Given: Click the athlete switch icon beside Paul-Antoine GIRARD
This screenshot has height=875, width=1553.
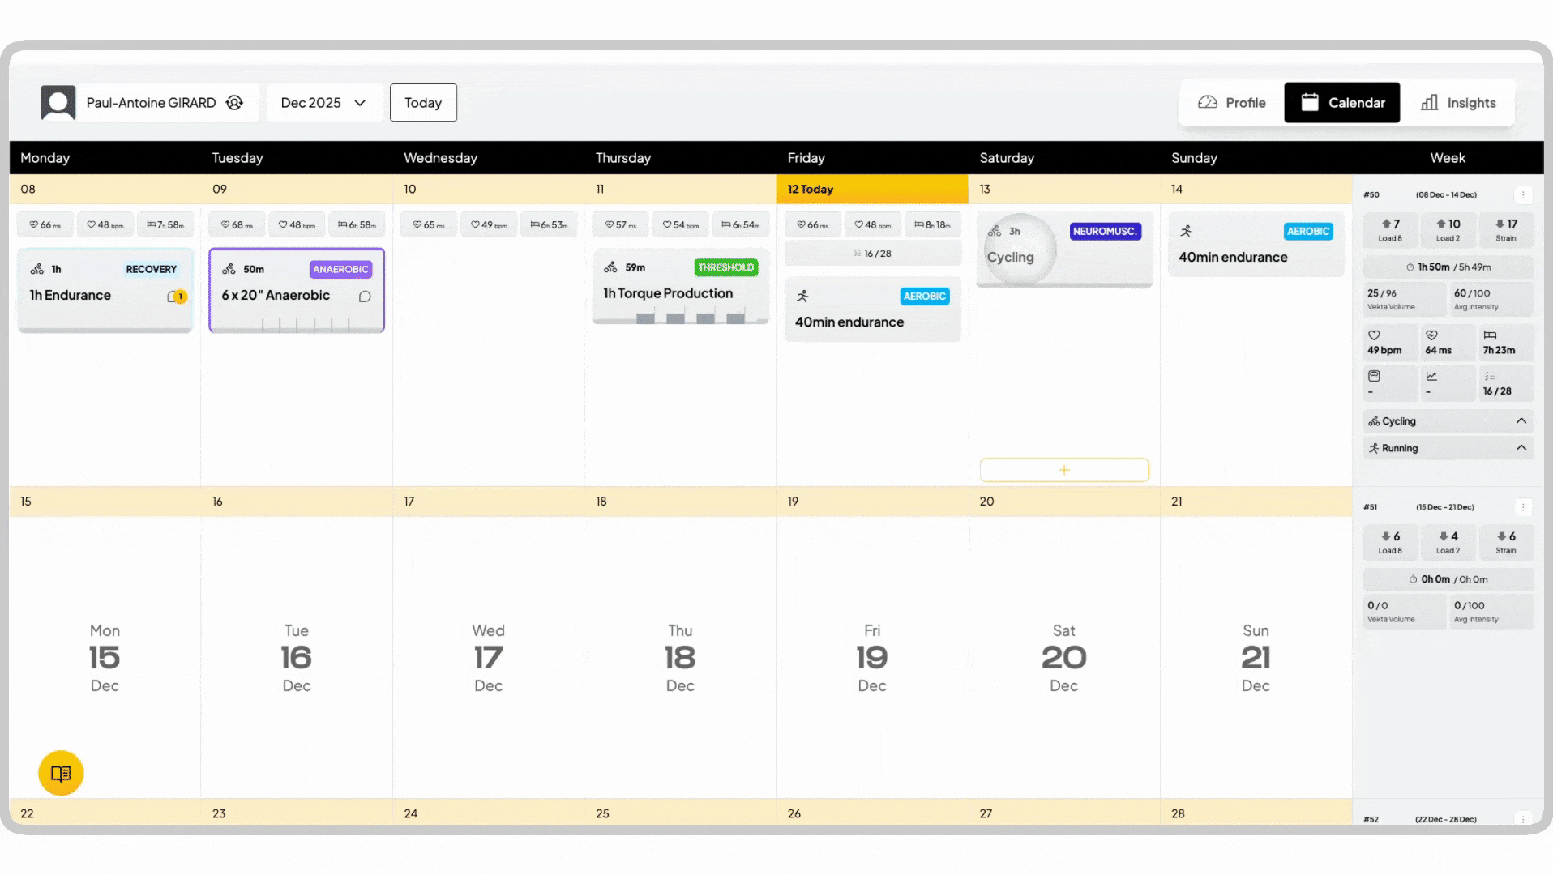Looking at the screenshot, I should click(x=234, y=103).
